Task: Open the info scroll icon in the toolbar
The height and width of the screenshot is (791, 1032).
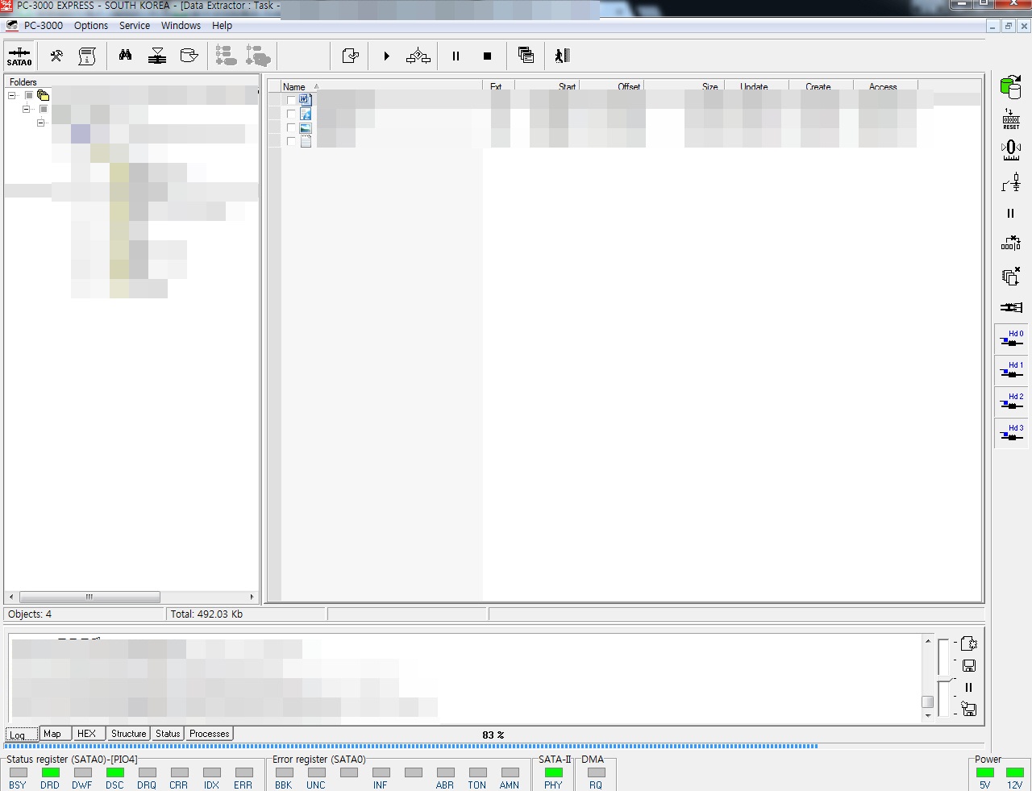Action: pos(87,56)
